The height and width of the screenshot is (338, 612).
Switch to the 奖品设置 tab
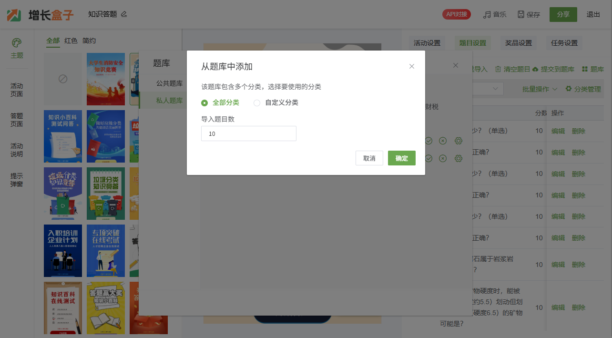518,43
